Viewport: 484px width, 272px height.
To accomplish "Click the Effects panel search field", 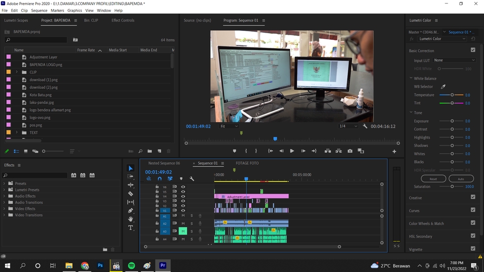I will pyautogui.click(x=35, y=175).
